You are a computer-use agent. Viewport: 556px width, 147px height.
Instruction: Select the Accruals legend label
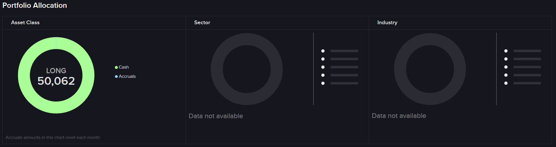127,76
